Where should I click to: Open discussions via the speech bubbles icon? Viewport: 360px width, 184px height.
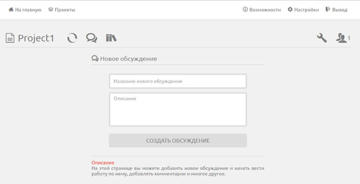(x=92, y=38)
